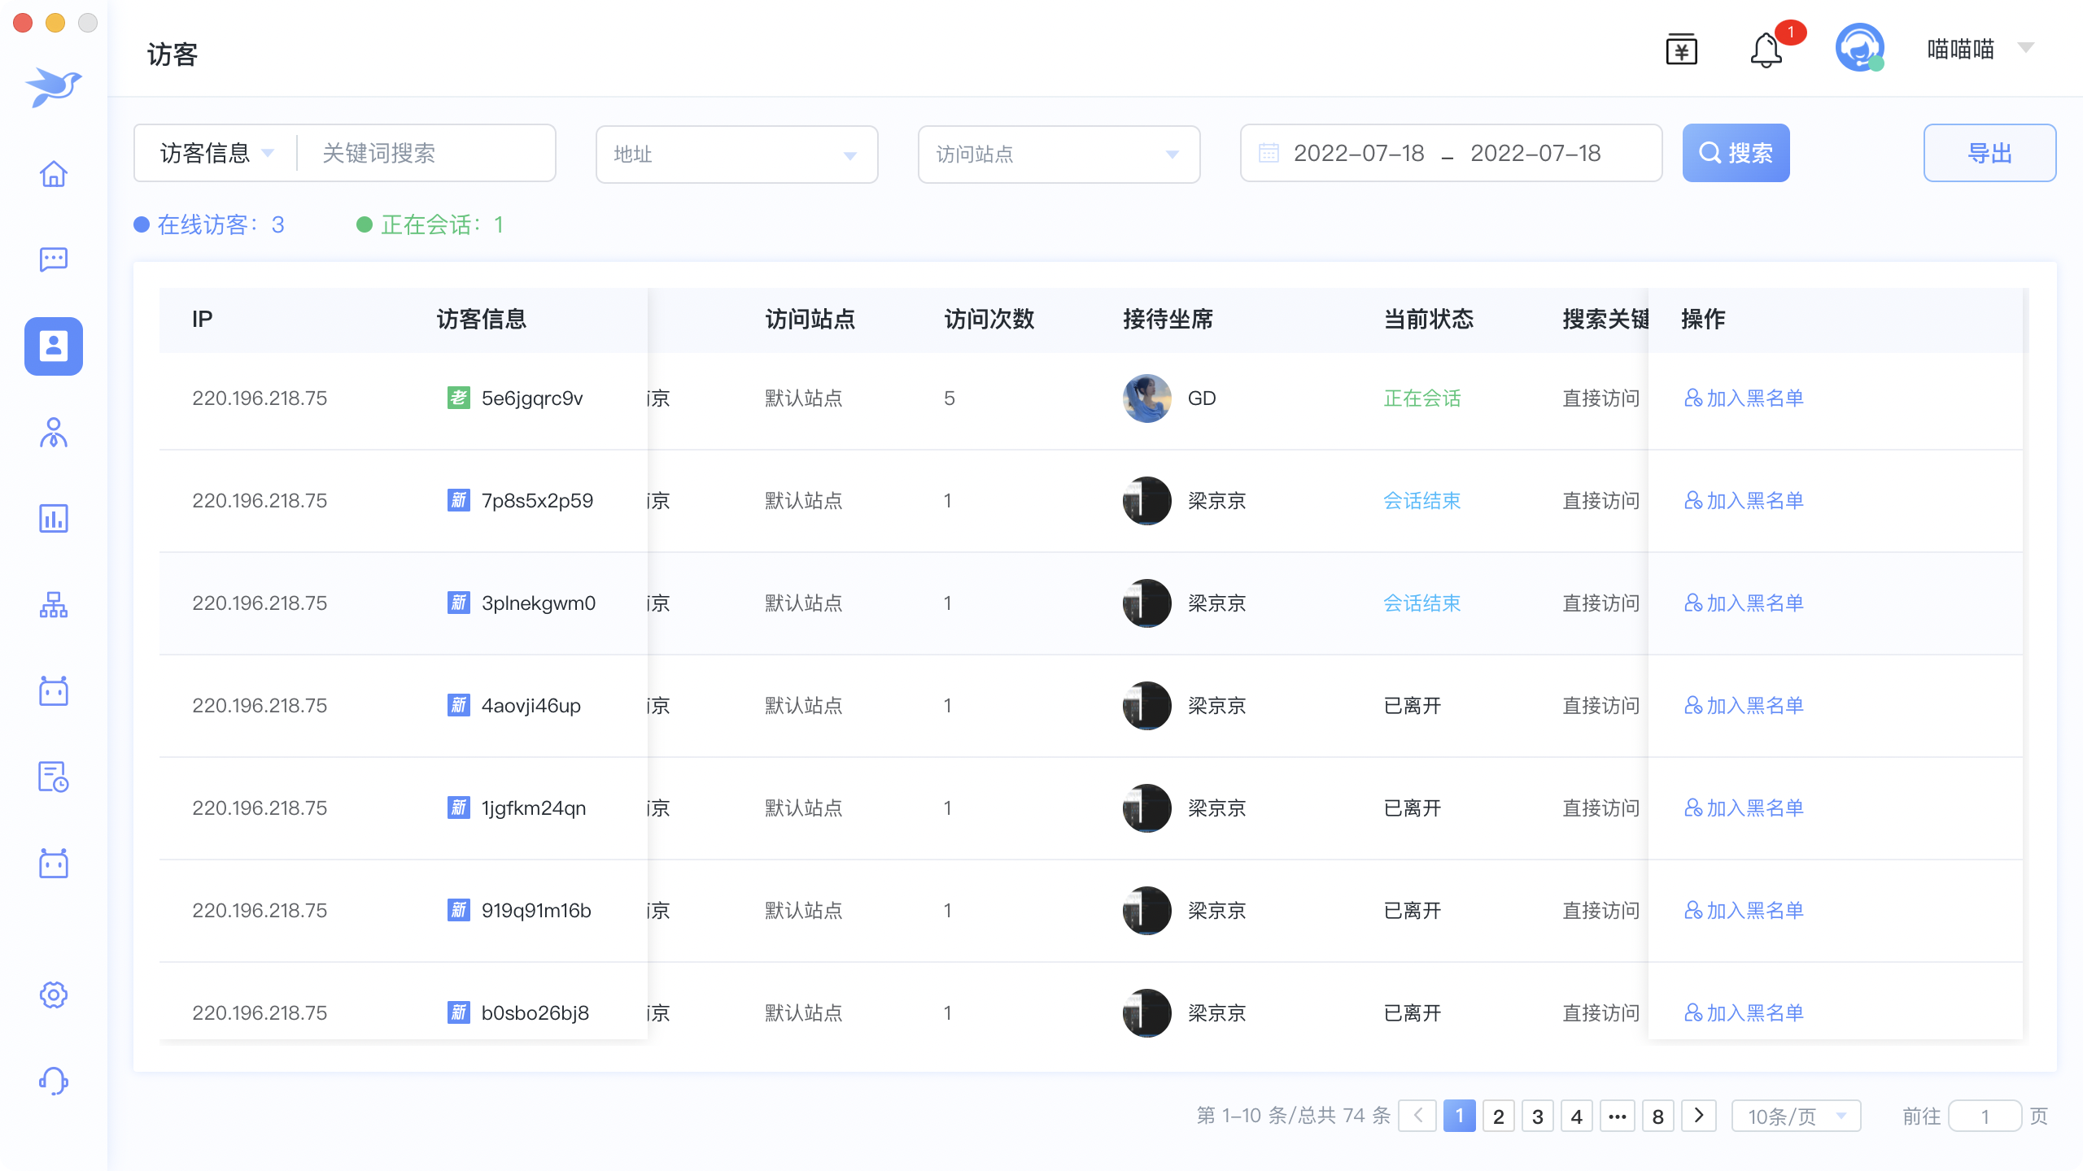Open the headset support icon

tap(54, 1081)
